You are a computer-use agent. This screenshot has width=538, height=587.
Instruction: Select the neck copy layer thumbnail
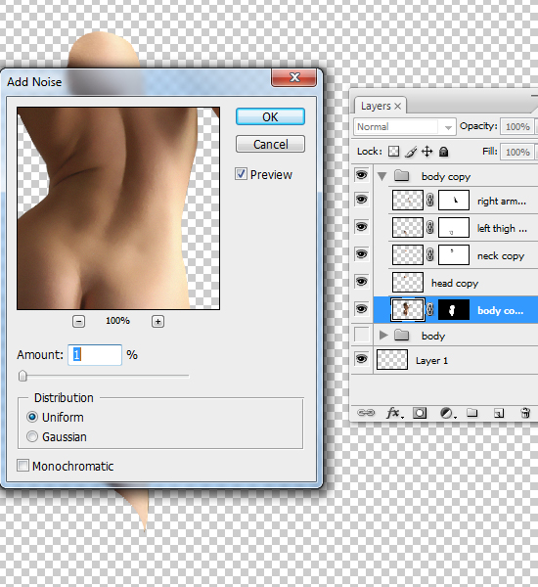[x=408, y=255]
